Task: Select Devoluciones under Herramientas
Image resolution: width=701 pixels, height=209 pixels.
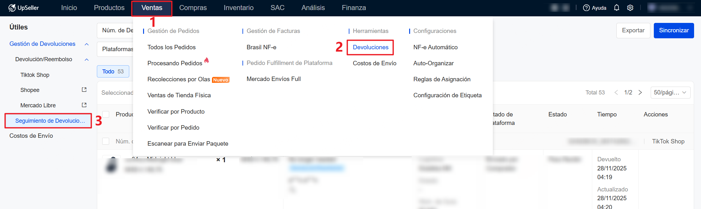Action: point(370,47)
